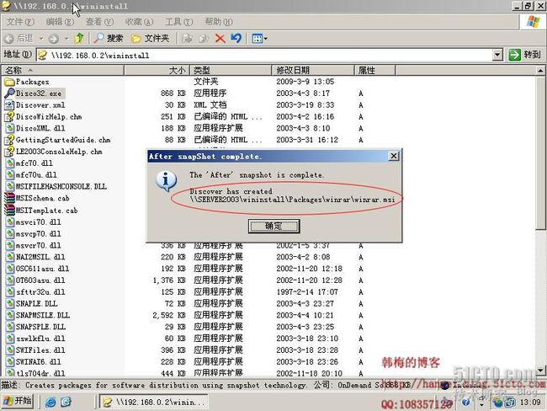The width and height of the screenshot is (547, 411).
Task: Select the msvcr70.dll file icon
Action: [x=9, y=245]
